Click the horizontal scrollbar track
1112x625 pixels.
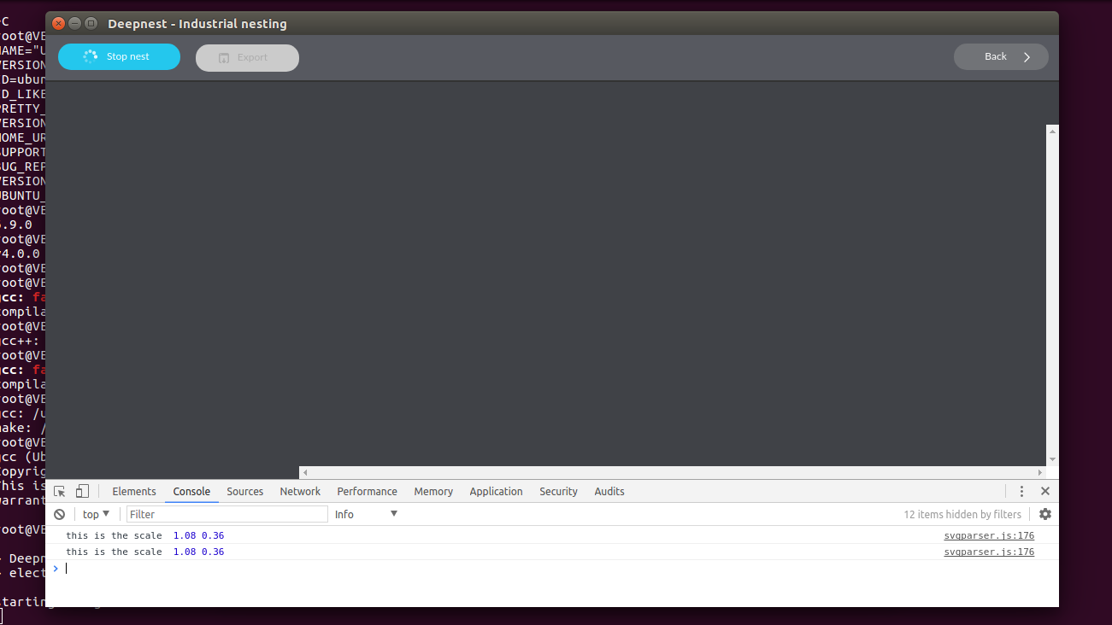673,472
